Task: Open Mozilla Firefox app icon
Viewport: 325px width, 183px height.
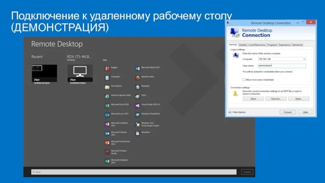Action: (137, 78)
